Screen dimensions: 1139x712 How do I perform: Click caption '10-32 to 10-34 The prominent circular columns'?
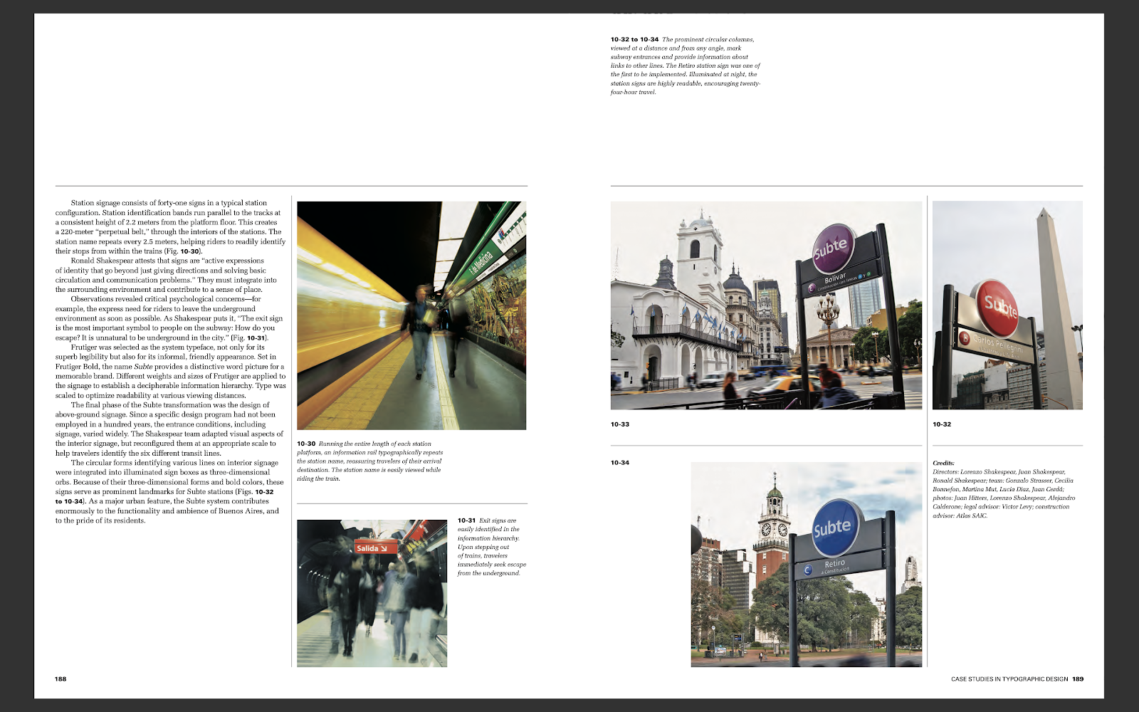coord(686,66)
